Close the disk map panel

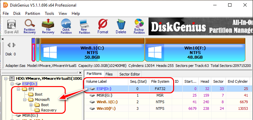(x=3, y=39)
